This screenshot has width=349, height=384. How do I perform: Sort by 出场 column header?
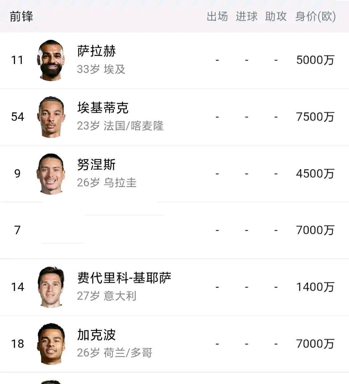pos(217,16)
